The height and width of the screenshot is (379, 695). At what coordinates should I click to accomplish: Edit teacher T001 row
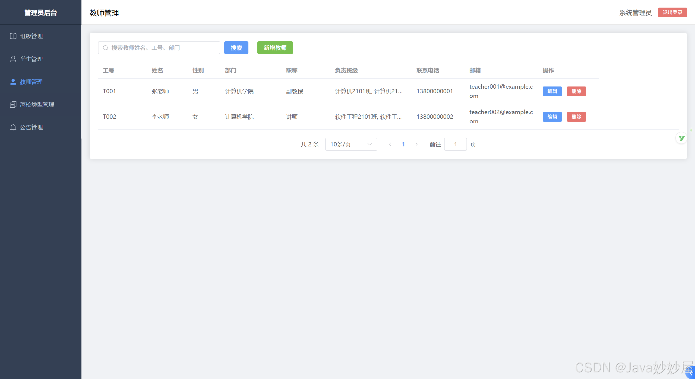[x=552, y=91]
